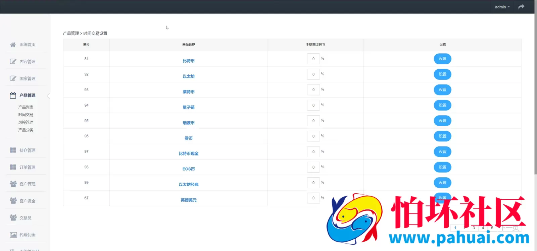The image size is (537, 251).
Task: Focus fee ratio field for 比特币现金
Action: point(313,151)
